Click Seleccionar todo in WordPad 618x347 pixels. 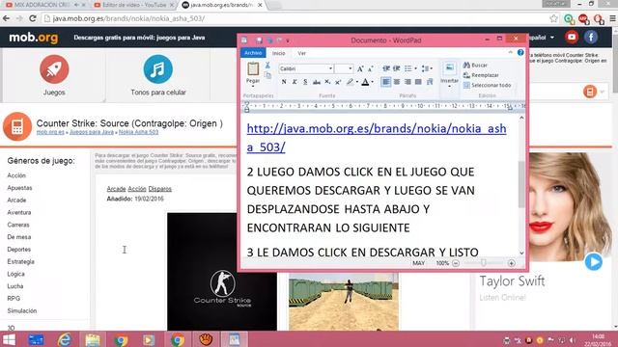[487, 85]
